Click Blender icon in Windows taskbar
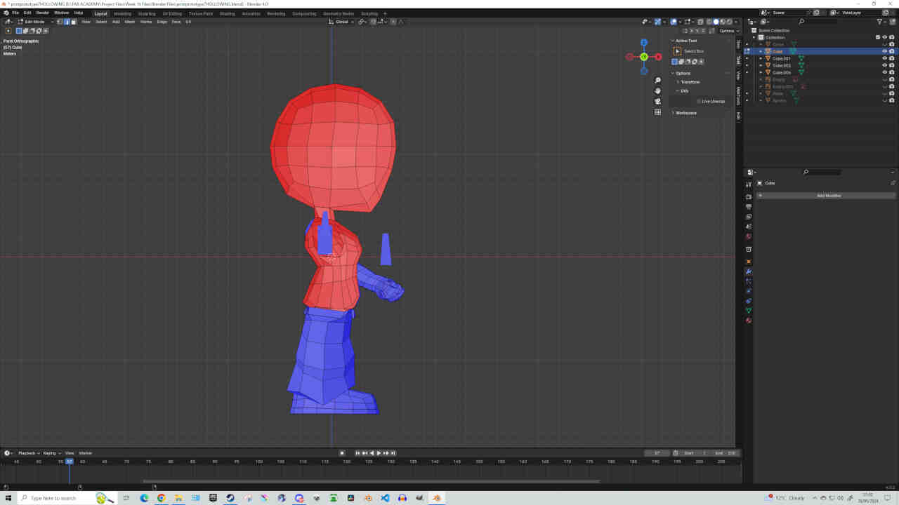This screenshot has width=899, height=505. [436, 498]
